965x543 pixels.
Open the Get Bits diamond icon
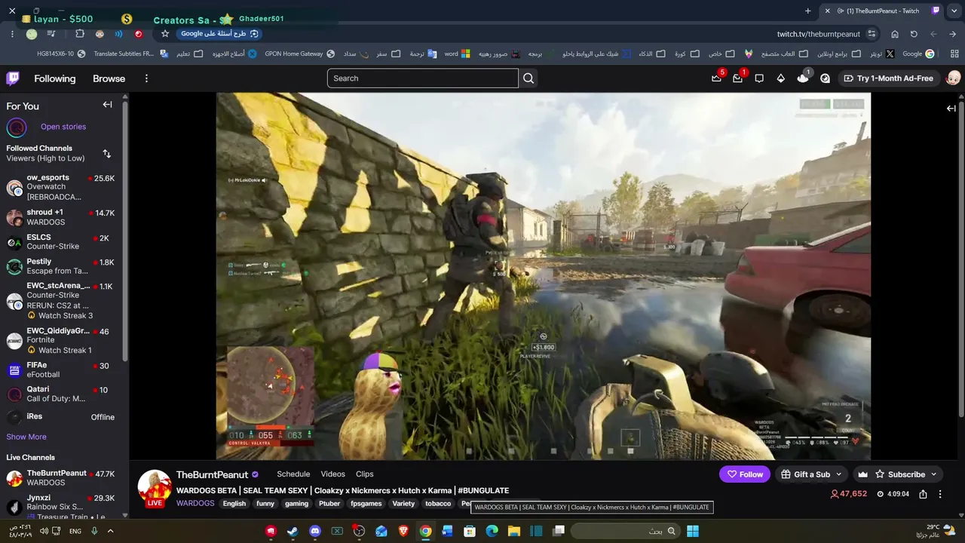coord(781,78)
